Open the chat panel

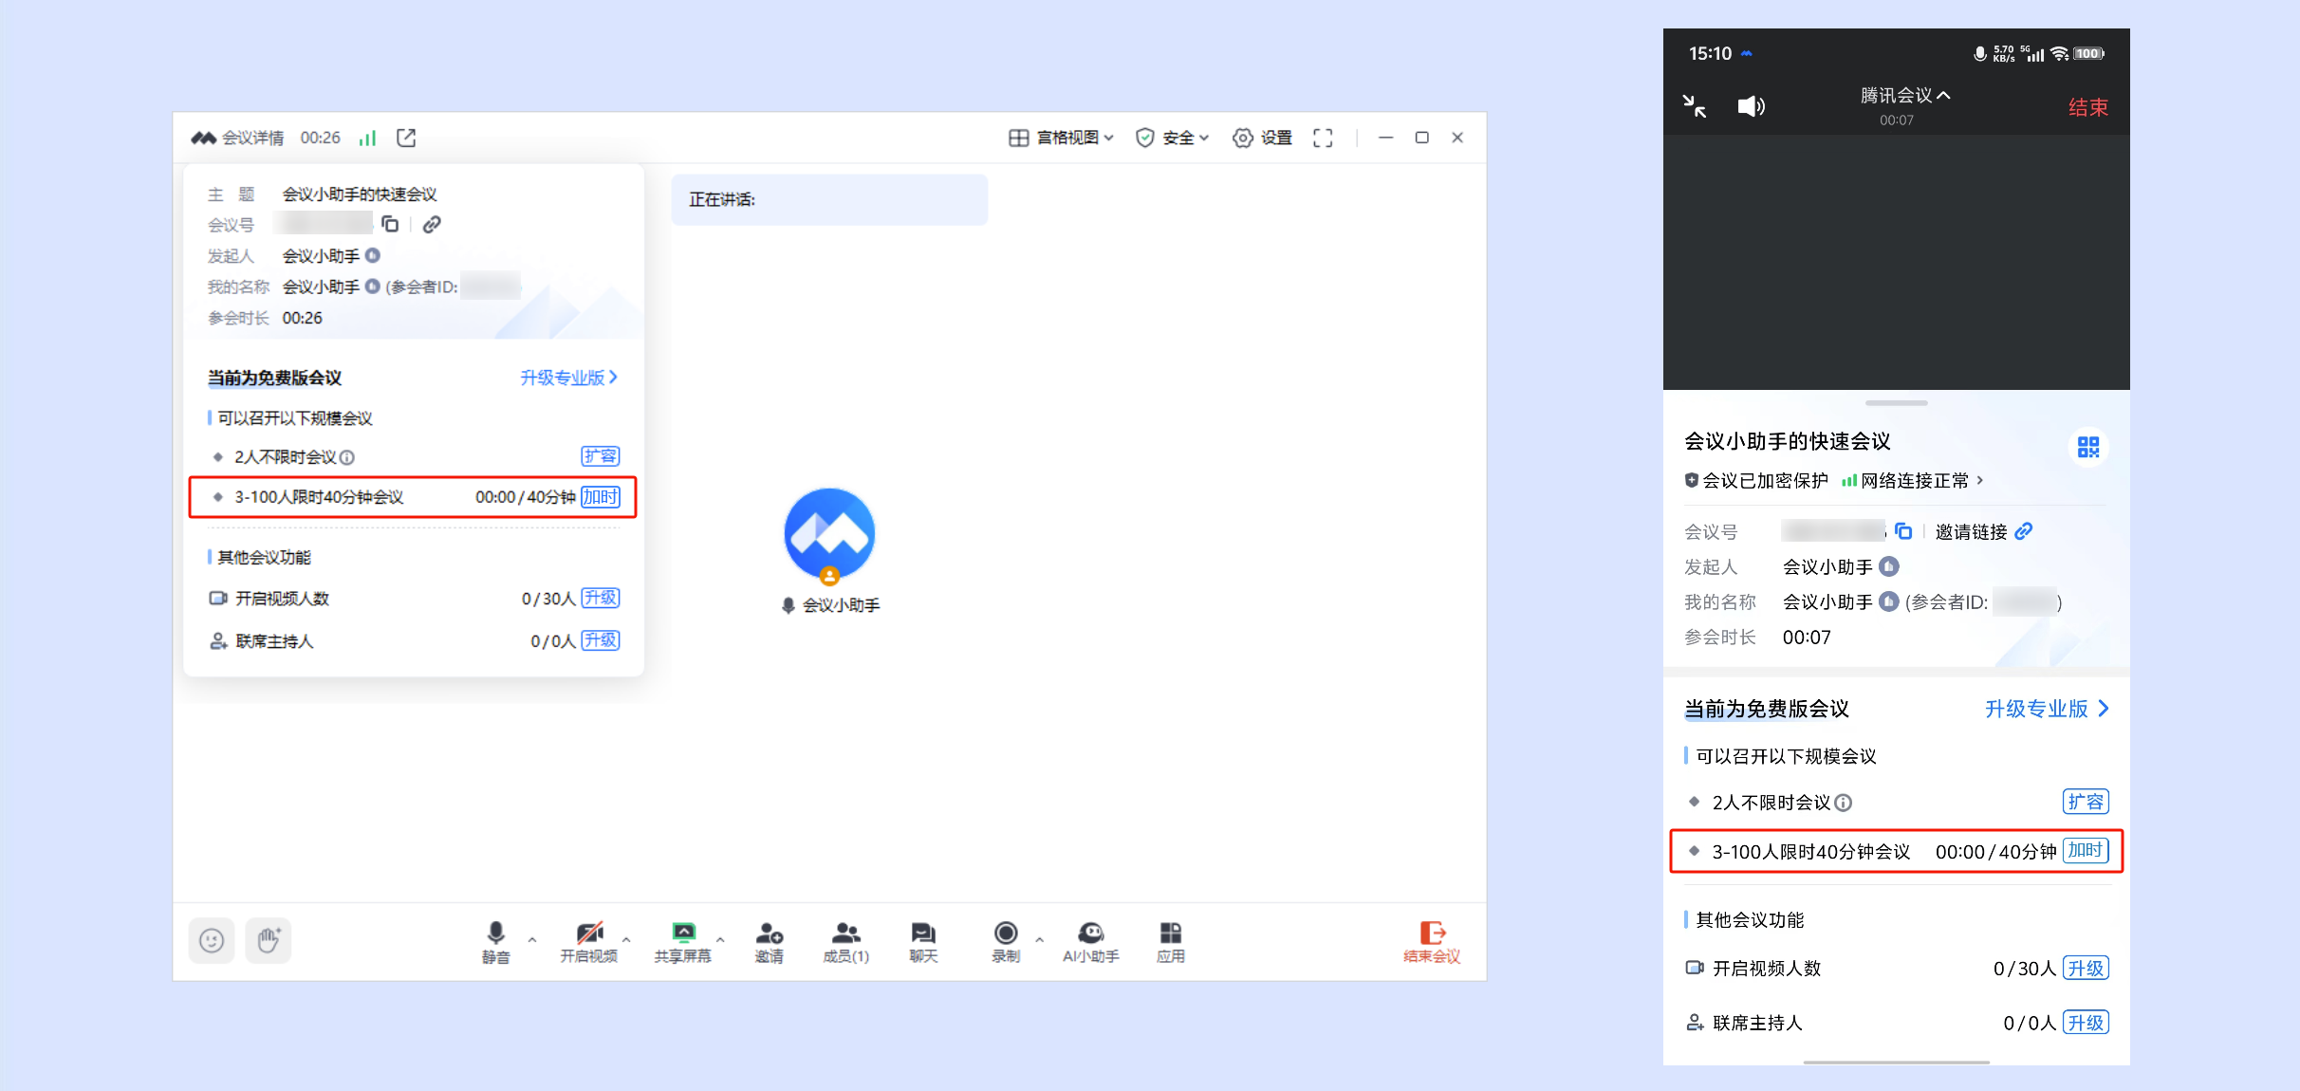click(923, 942)
